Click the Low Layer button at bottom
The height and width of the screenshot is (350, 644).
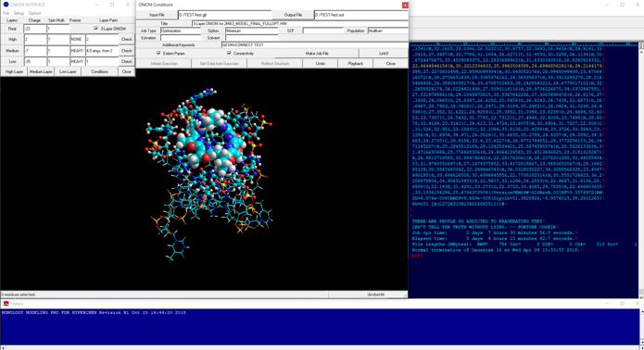coord(68,71)
